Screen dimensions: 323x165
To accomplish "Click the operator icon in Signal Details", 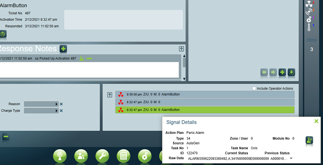I will [309, 140].
